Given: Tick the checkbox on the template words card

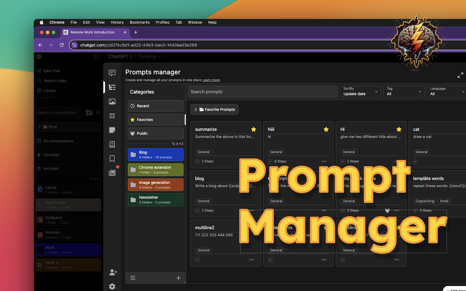Looking at the screenshot, I should pos(415,210).
